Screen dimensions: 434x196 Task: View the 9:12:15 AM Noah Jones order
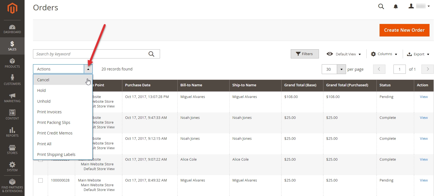pos(424,139)
